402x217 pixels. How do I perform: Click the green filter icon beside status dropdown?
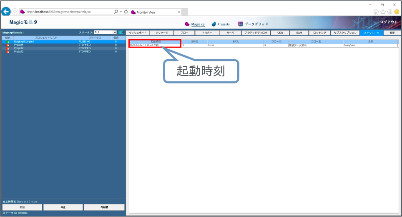pos(121,32)
